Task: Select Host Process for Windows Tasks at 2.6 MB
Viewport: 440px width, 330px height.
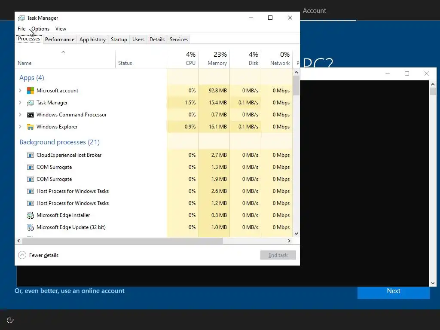Action: point(154,191)
